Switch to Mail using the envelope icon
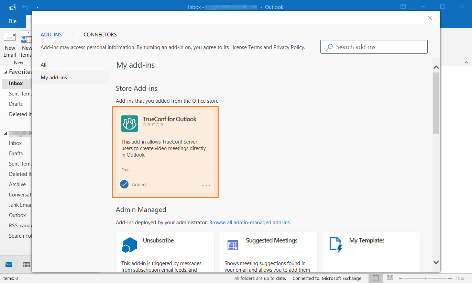Viewport: 472px width, 283px height. (9, 264)
